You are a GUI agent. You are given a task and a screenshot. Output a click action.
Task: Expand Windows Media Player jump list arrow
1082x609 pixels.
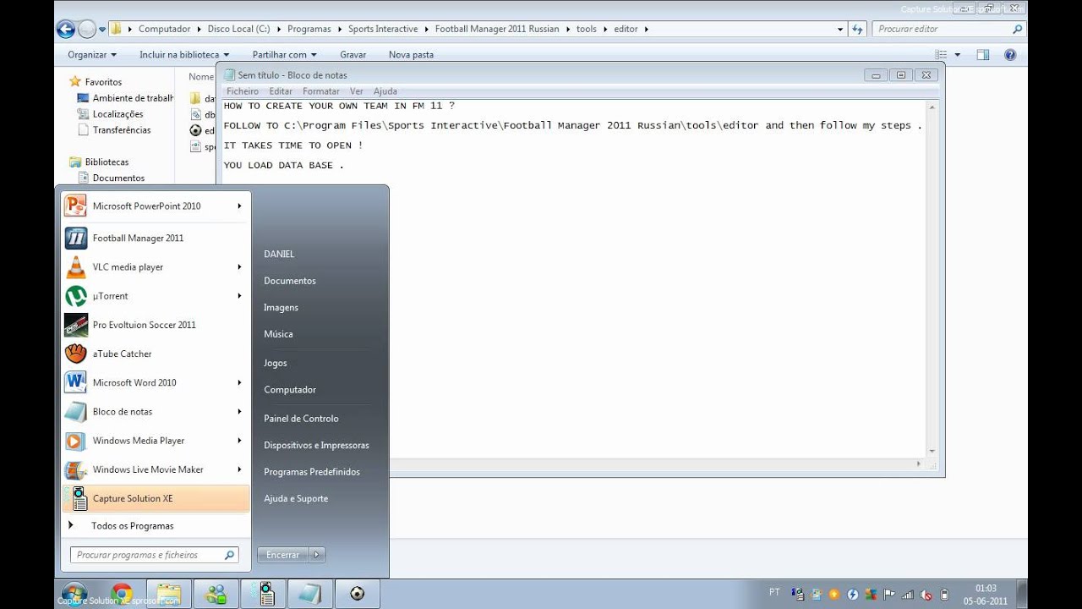click(x=239, y=441)
